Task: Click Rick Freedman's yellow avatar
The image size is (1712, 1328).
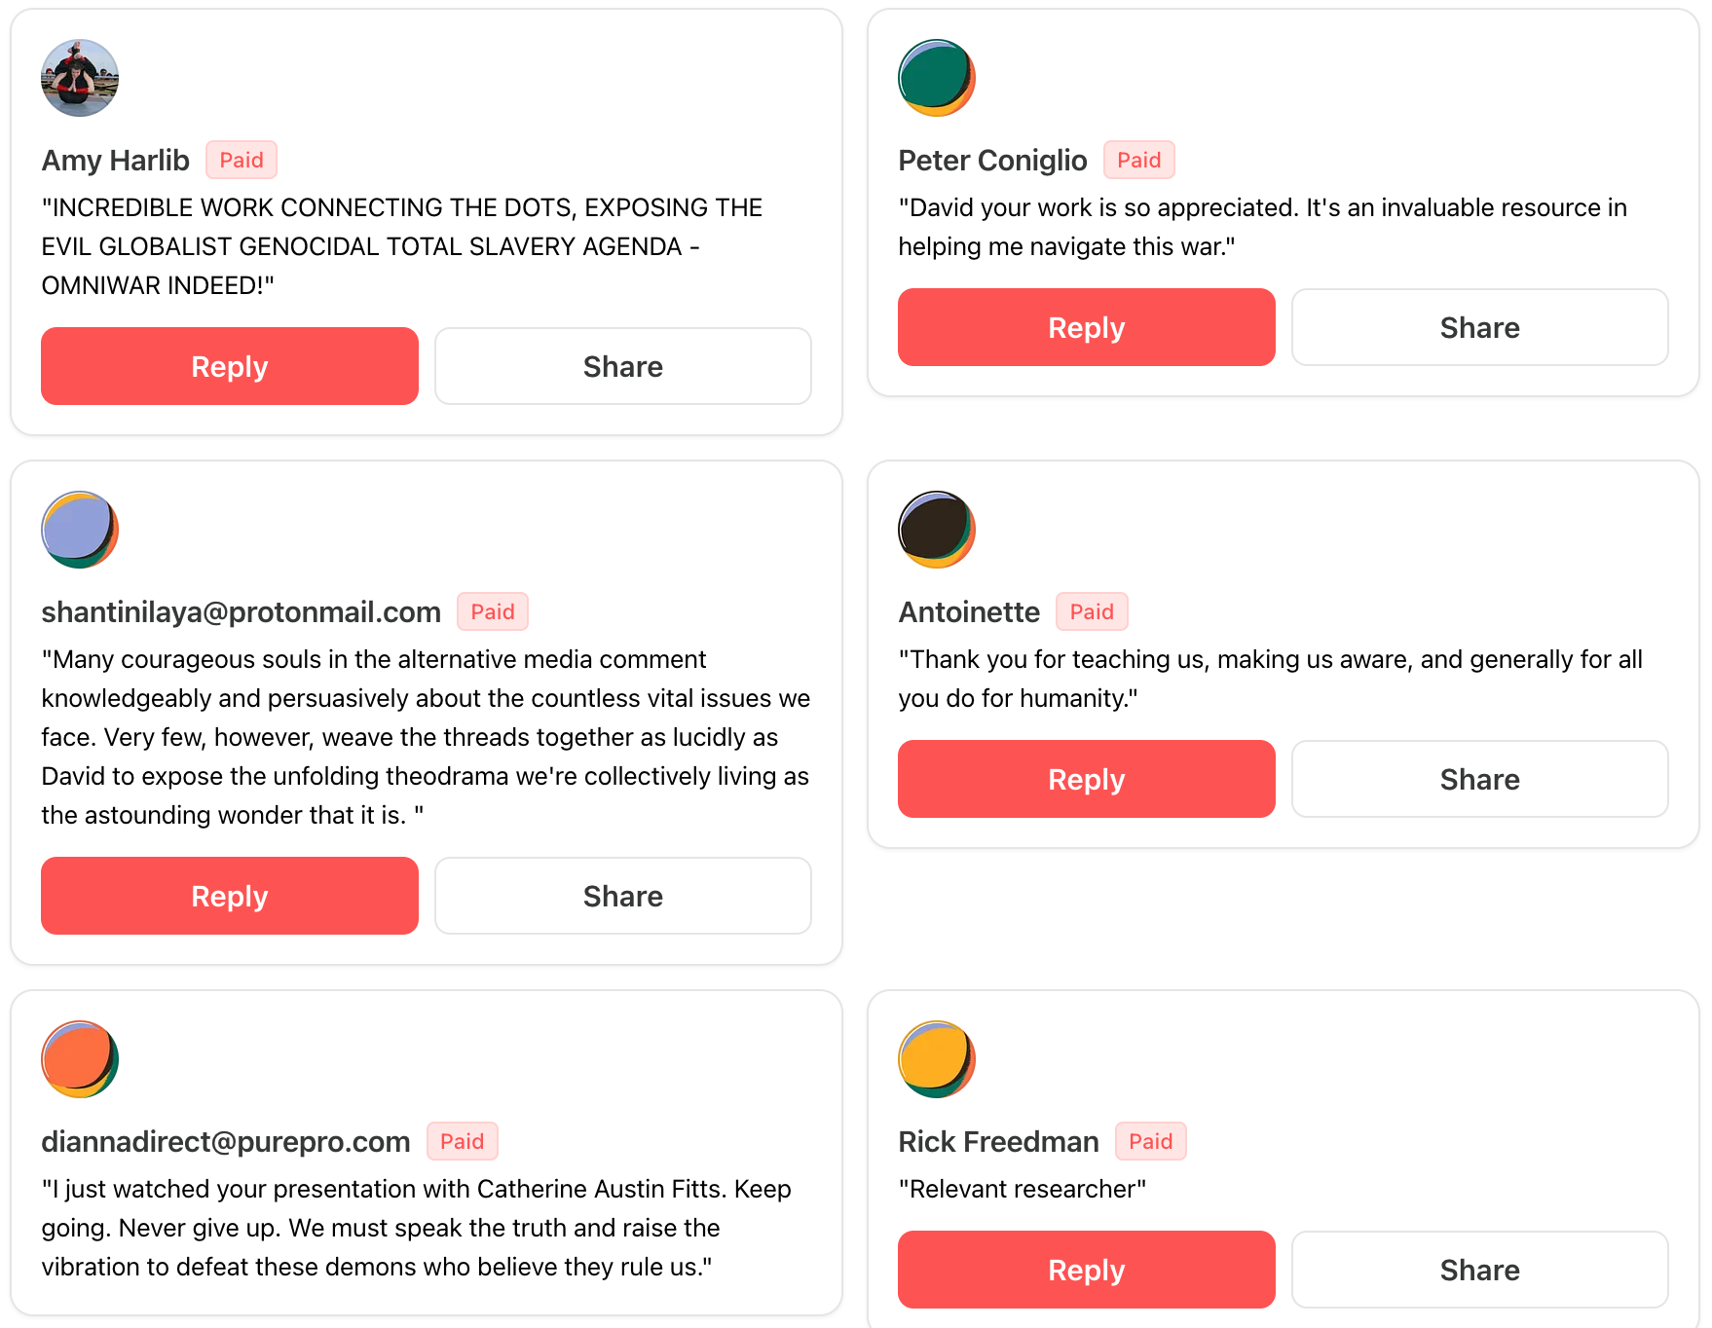Action: coord(936,1059)
